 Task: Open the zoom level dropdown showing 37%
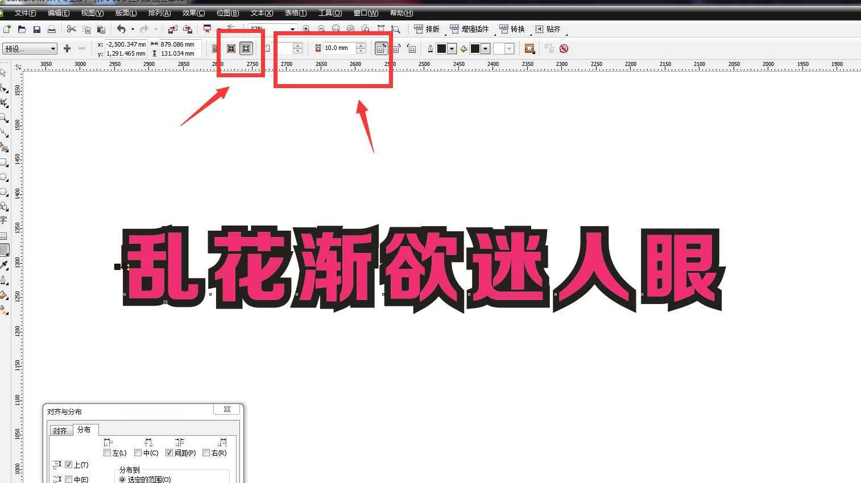point(291,28)
